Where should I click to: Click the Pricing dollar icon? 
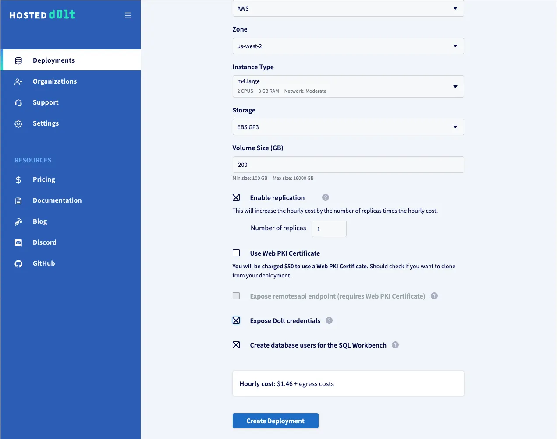(18, 179)
